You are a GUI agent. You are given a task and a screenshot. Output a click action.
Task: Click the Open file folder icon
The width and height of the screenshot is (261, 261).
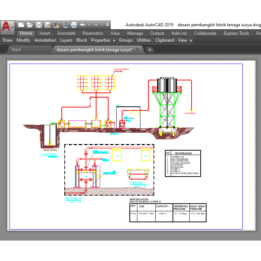pyautogui.click(x=30, y=25)
